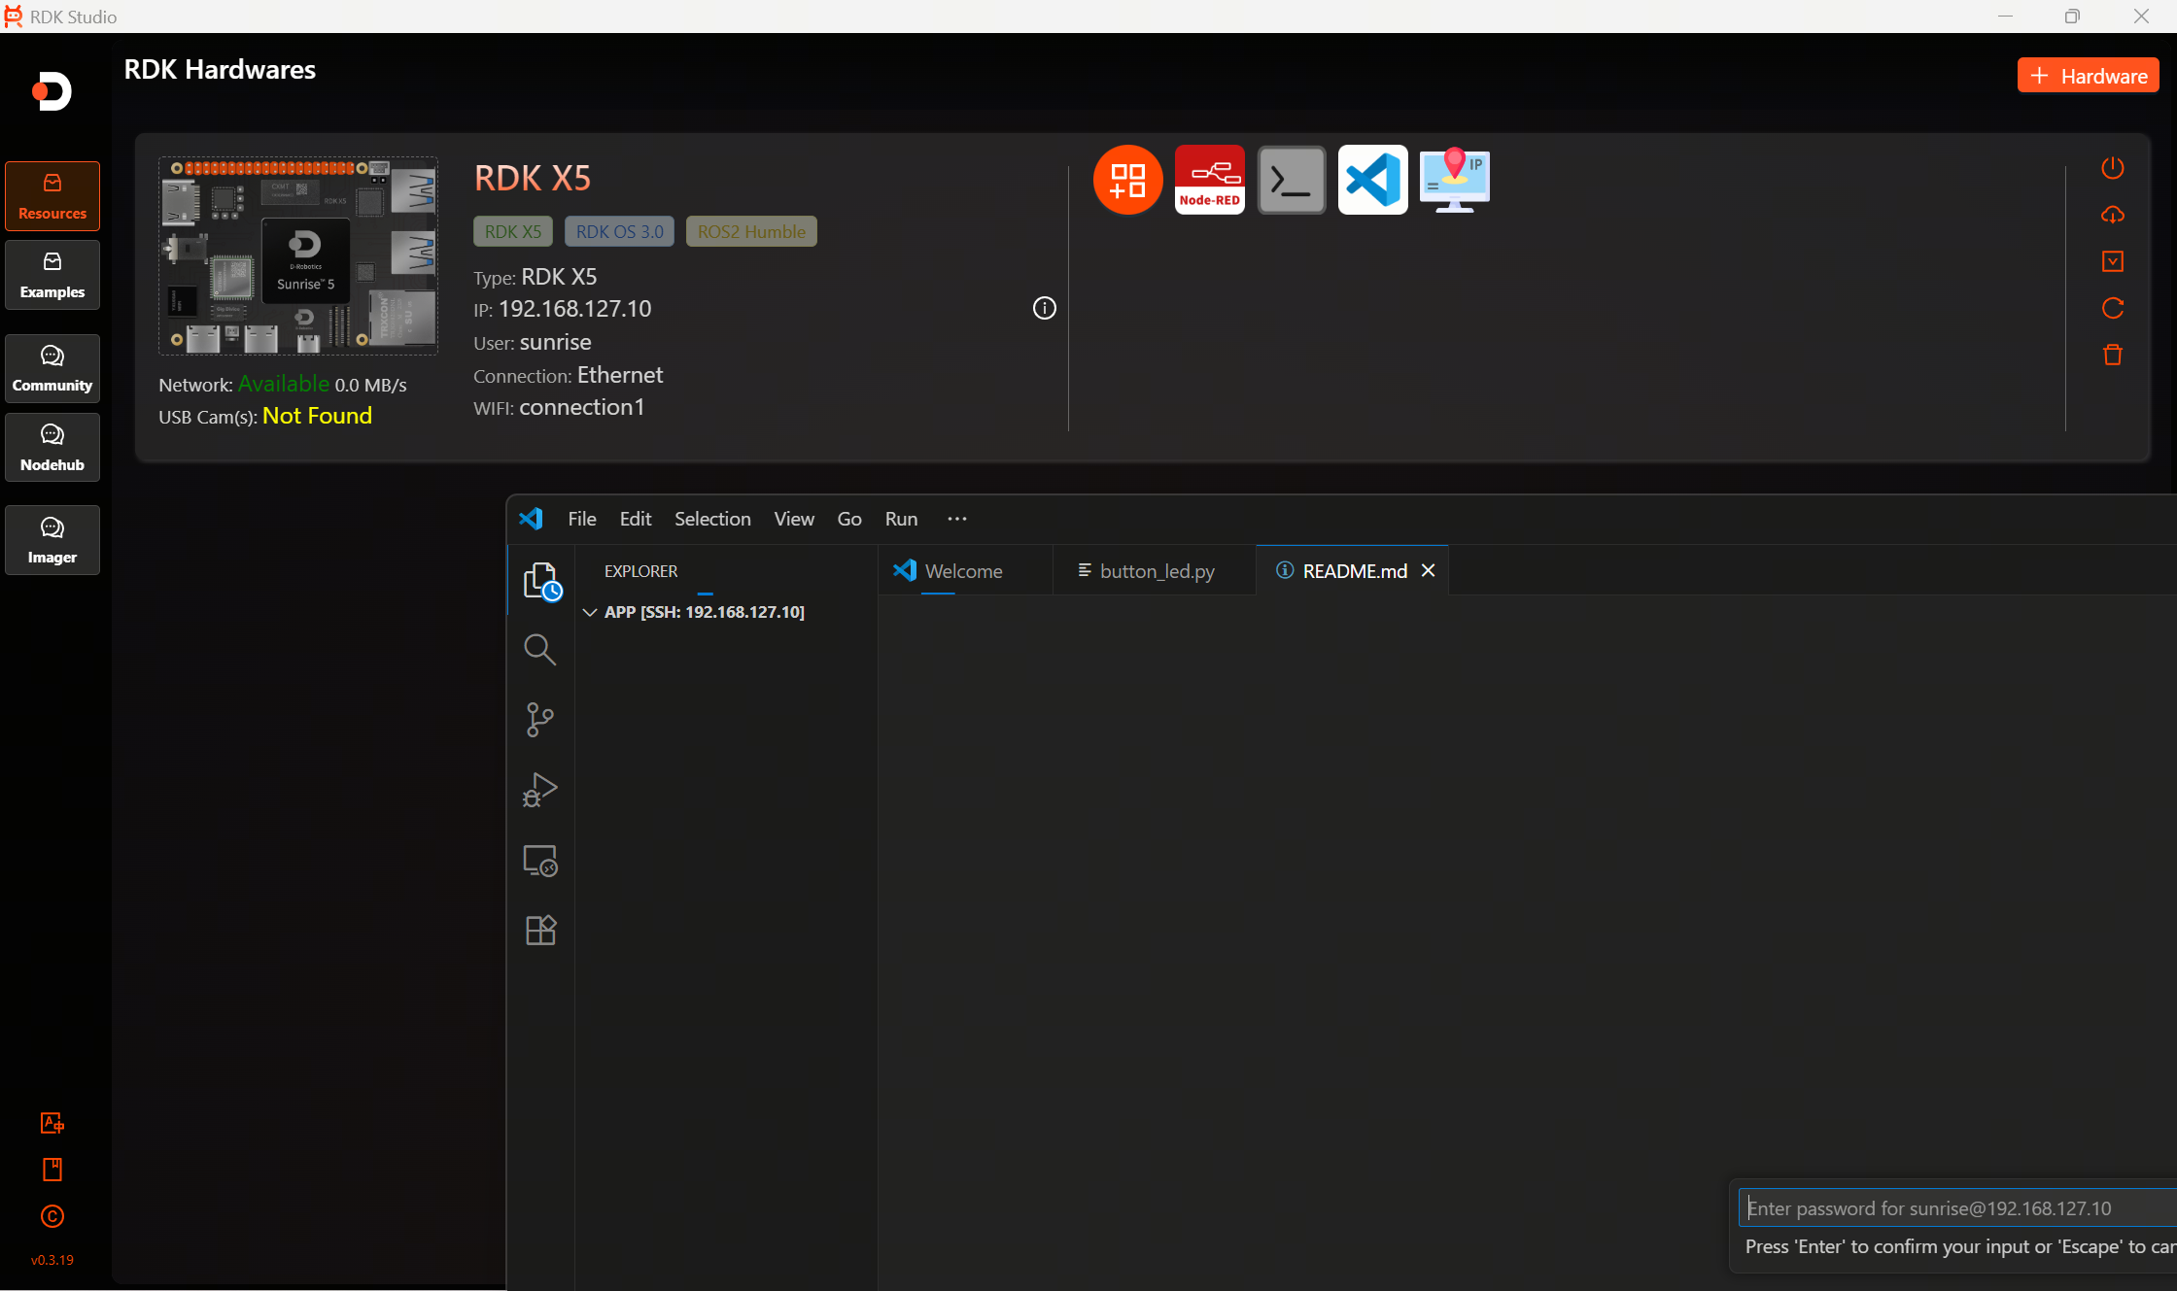Launch the terminal icon for the board
Image resolution: width=2177 pixels, height=1291 pixels.
(x=1292, y=180)
